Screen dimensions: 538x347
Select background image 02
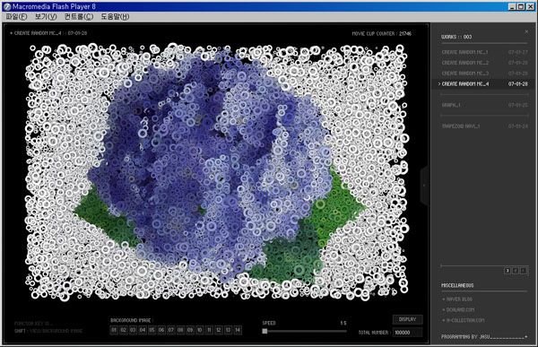(124, 330)
